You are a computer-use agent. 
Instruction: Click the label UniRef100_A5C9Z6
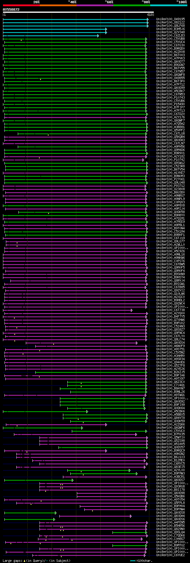(x=171, y=251)
